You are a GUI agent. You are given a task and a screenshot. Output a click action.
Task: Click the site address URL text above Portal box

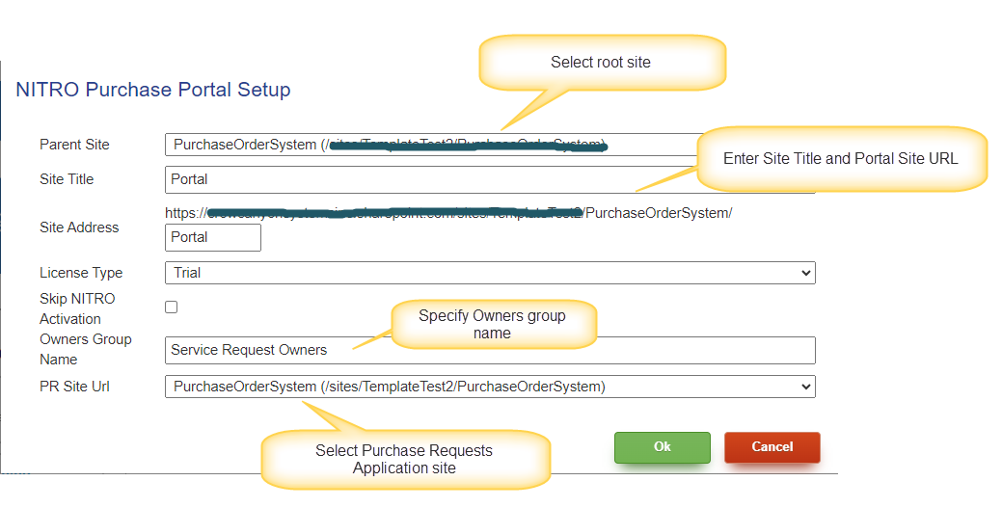point(448,213)
